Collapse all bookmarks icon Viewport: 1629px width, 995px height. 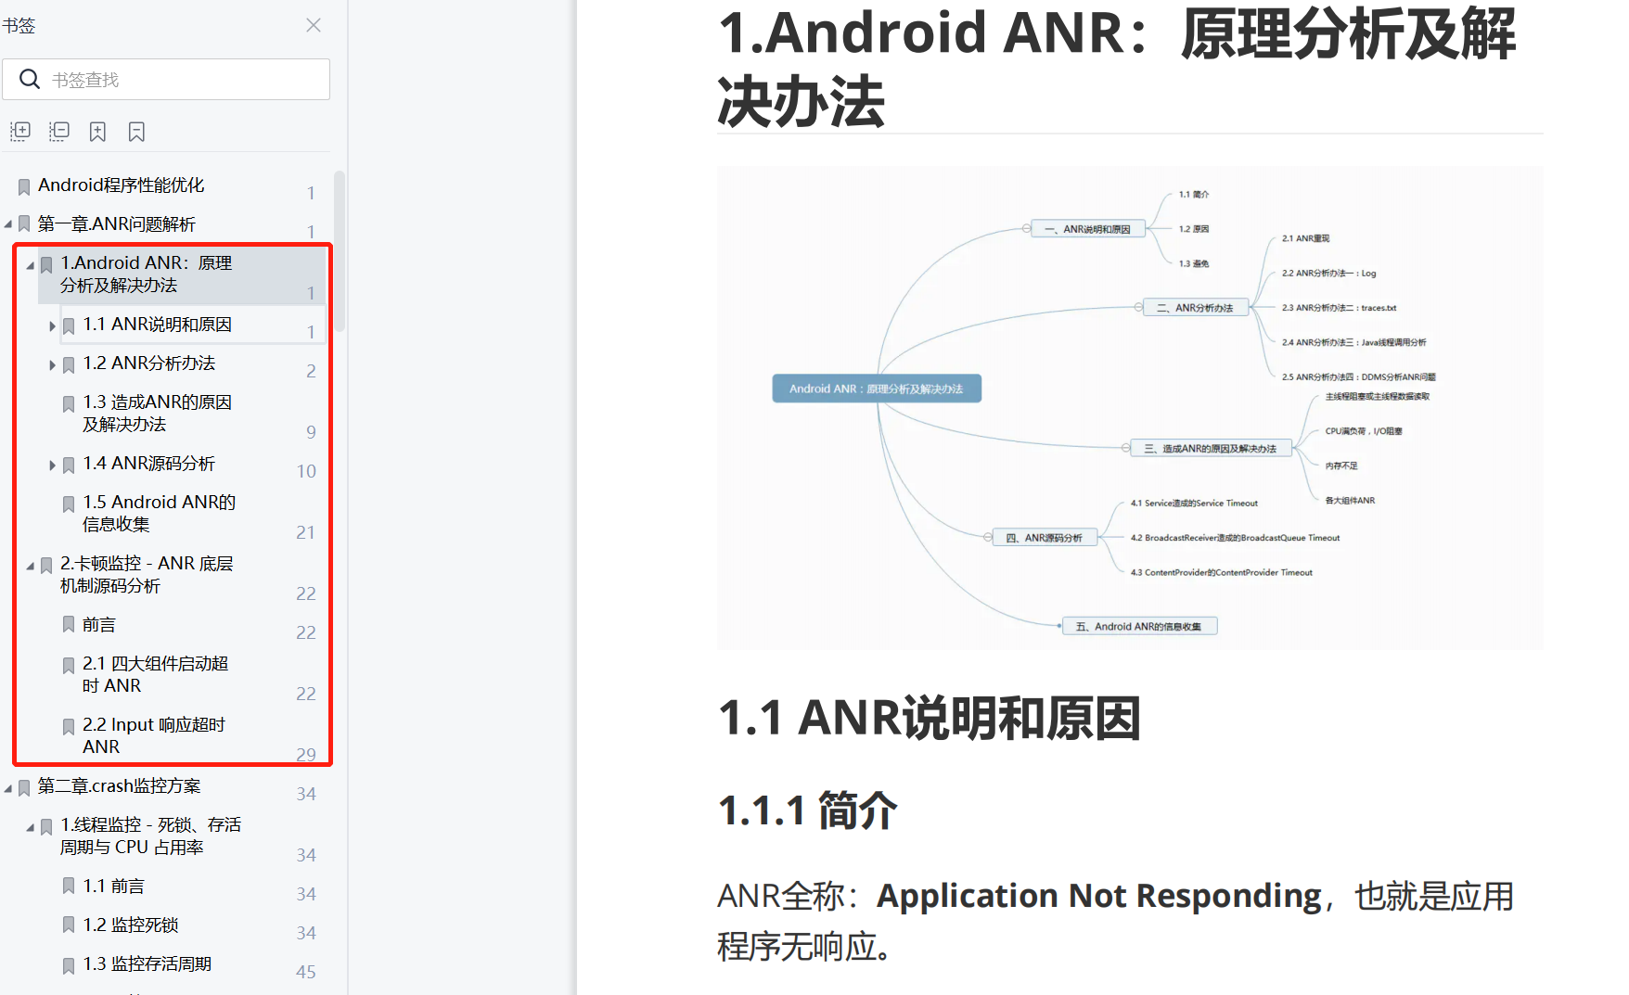[59, 132]
